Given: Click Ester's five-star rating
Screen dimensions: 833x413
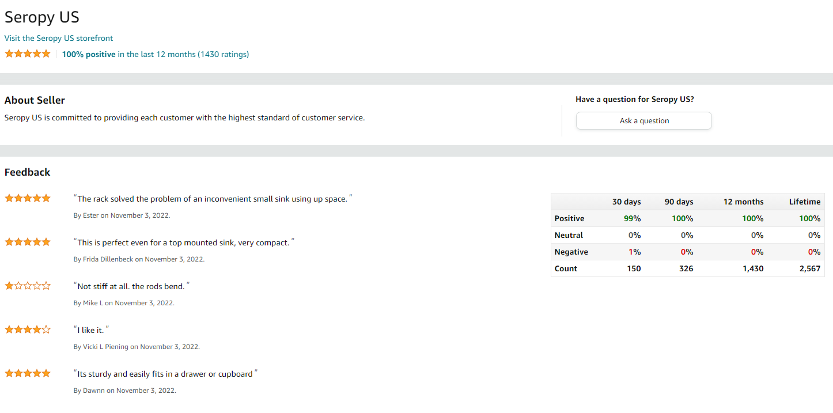Looking at the screenshot, I should (28, 198).
